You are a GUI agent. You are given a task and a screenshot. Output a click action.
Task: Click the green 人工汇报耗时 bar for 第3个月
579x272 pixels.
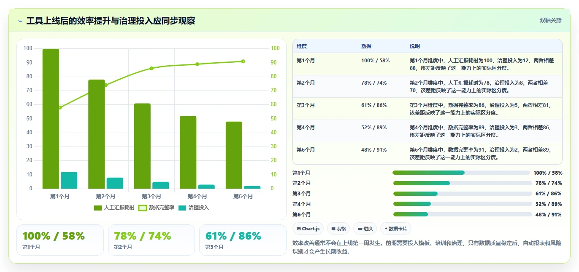point(142,146)
